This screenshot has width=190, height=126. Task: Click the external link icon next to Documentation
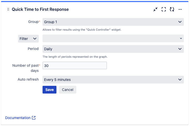pos(34,118)
